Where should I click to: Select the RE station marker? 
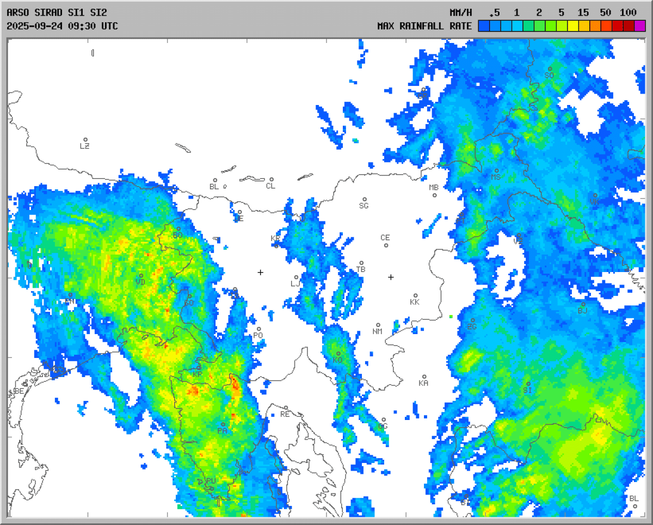click(286, 407)
